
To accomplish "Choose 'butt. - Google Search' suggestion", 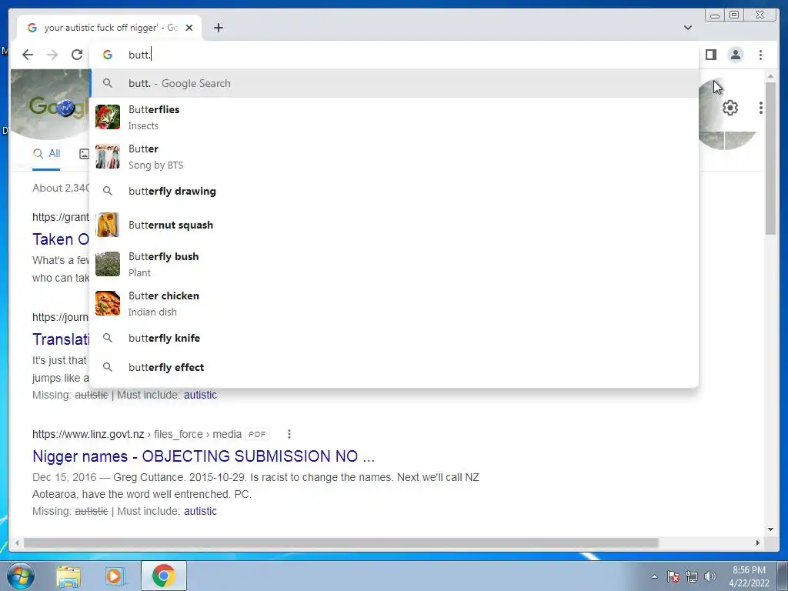I will (394, 83).
